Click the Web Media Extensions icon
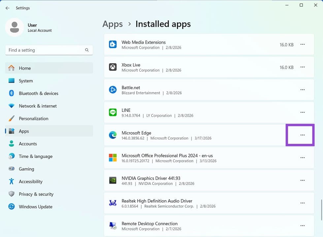 [113, 44]
